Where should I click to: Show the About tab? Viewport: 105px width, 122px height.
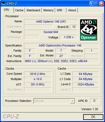pyautogui.click(x=72, y=10)
